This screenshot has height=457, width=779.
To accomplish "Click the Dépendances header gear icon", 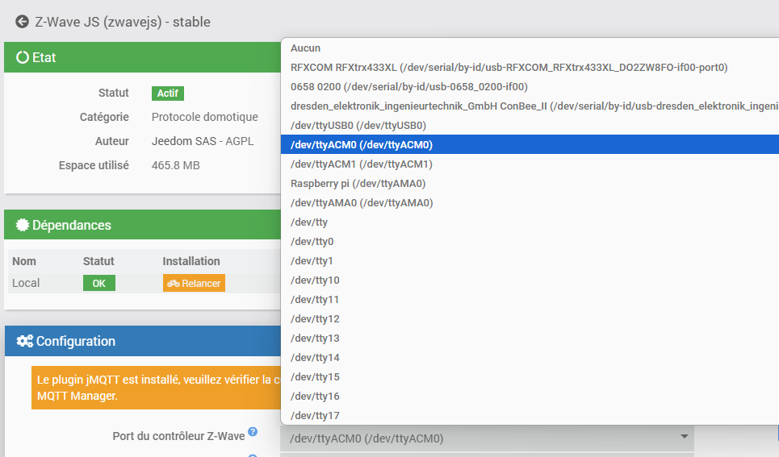I will 23,226.
